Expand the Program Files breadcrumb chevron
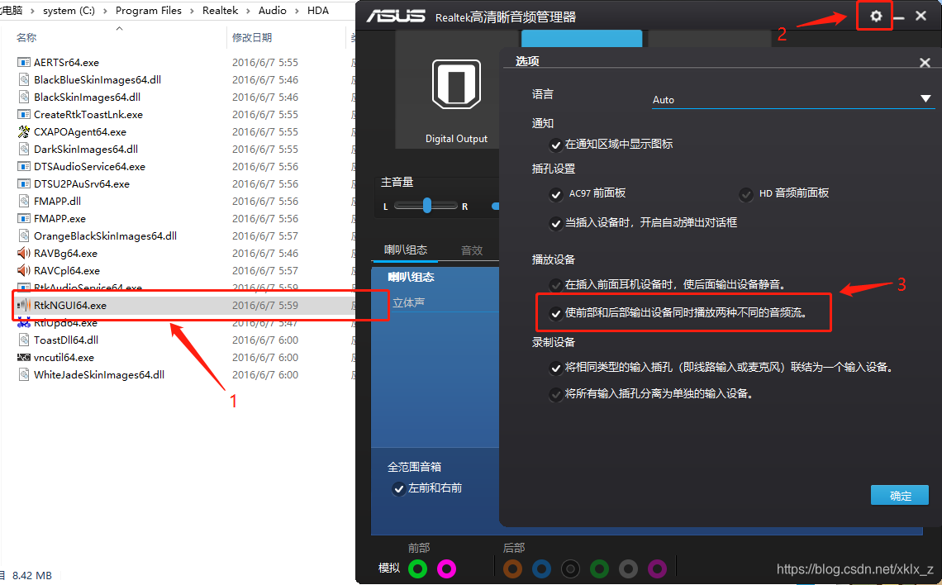Viewport: 942px width, 585px height. [193, 11]
